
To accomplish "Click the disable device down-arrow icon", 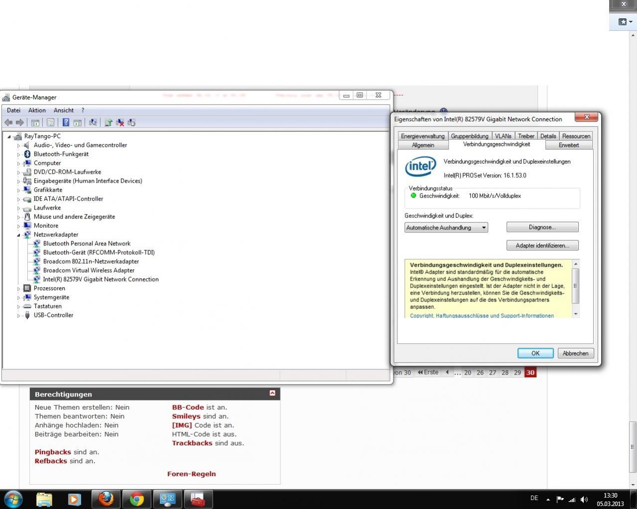I will [x=131, y=122].
